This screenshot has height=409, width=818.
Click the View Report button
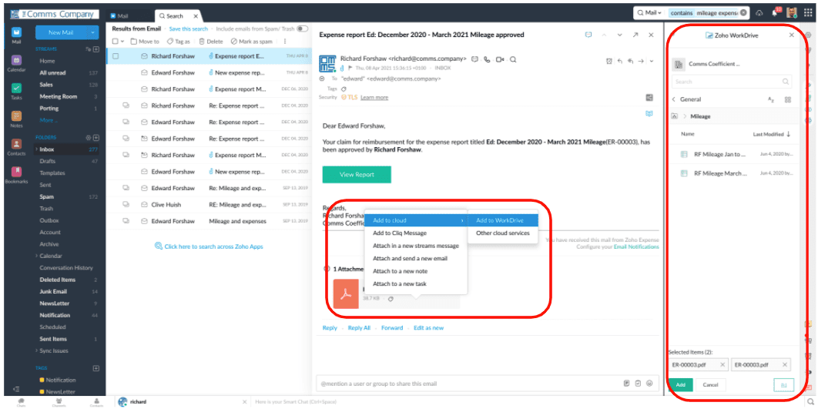(357, 175)
